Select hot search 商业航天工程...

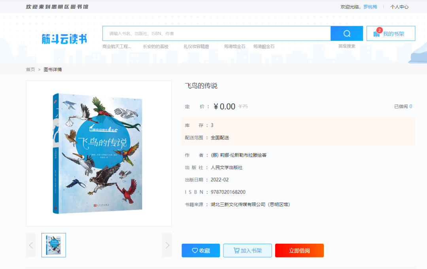tap(117, 47)
